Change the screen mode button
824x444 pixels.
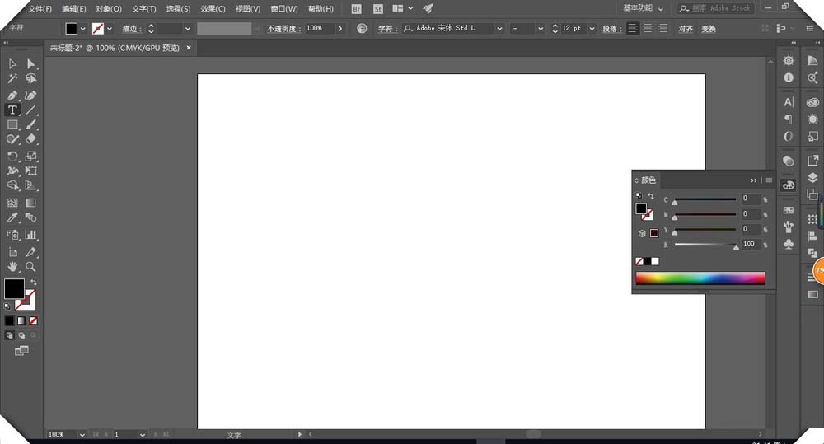(21, 351)
